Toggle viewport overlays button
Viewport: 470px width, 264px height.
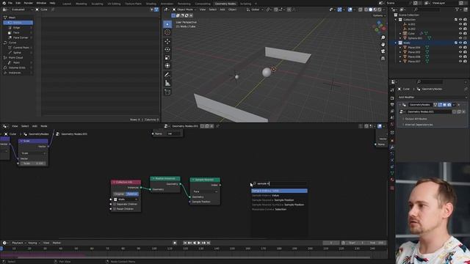[350, 10]
